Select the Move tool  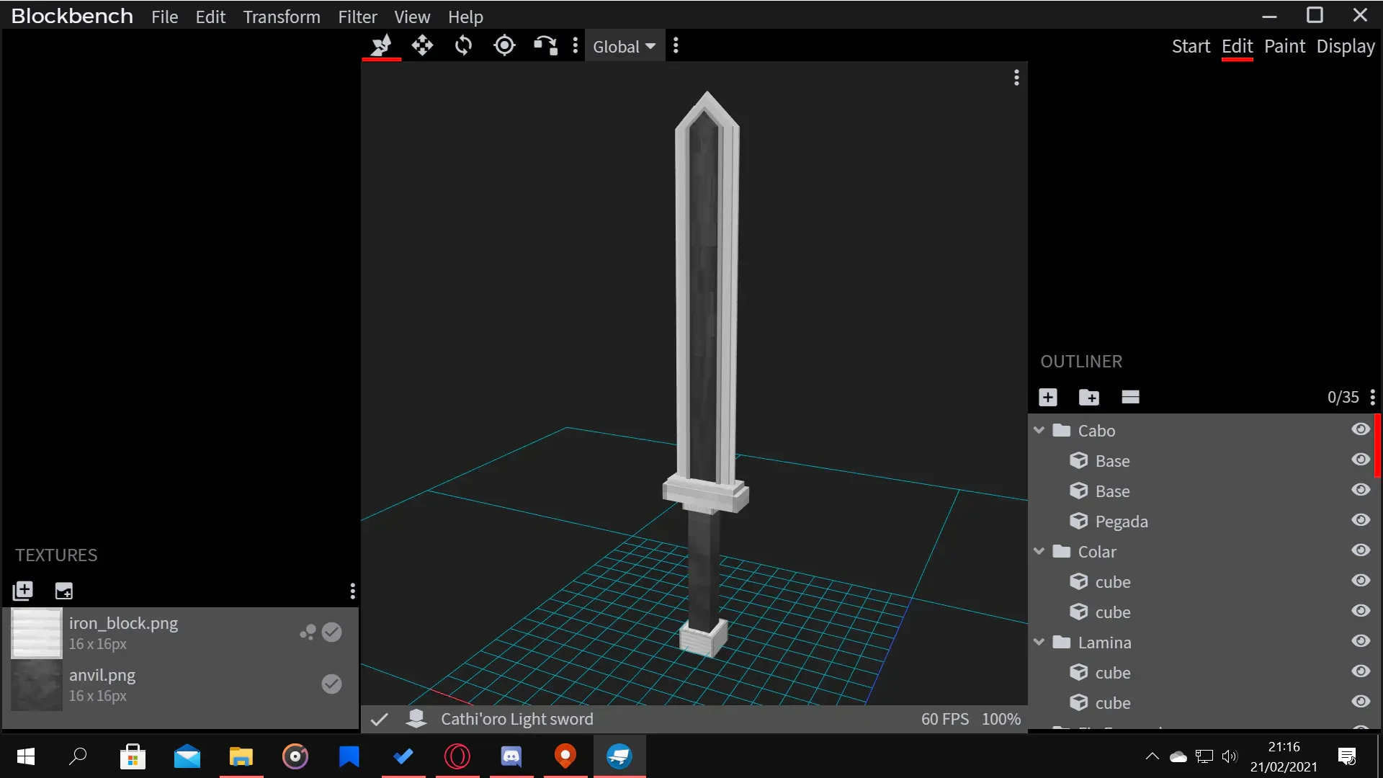tap(422, 46)
